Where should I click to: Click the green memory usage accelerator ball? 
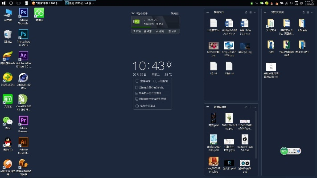pyautogui.click(x=284, y=151)
